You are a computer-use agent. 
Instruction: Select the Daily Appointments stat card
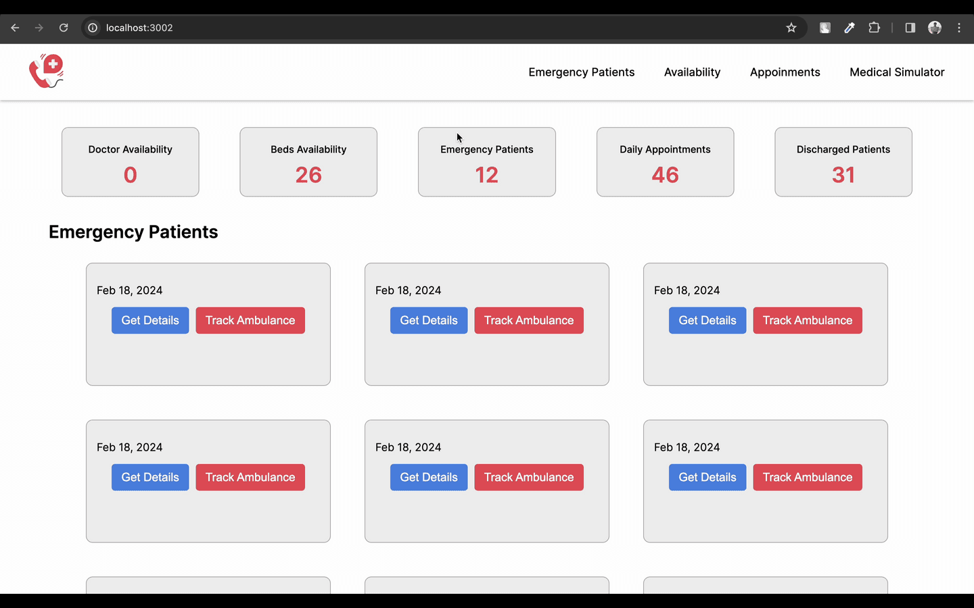pos(665,162)
